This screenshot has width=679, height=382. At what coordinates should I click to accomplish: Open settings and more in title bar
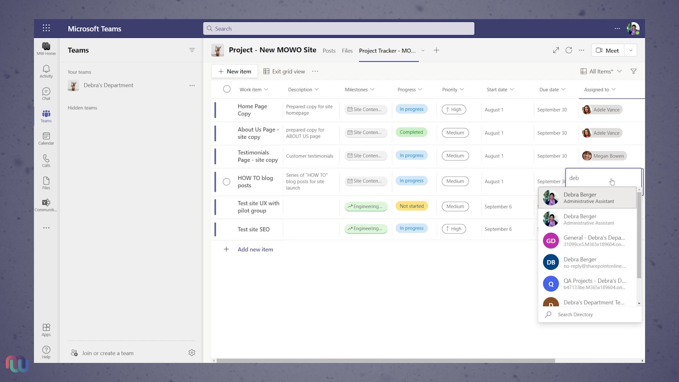617,28
